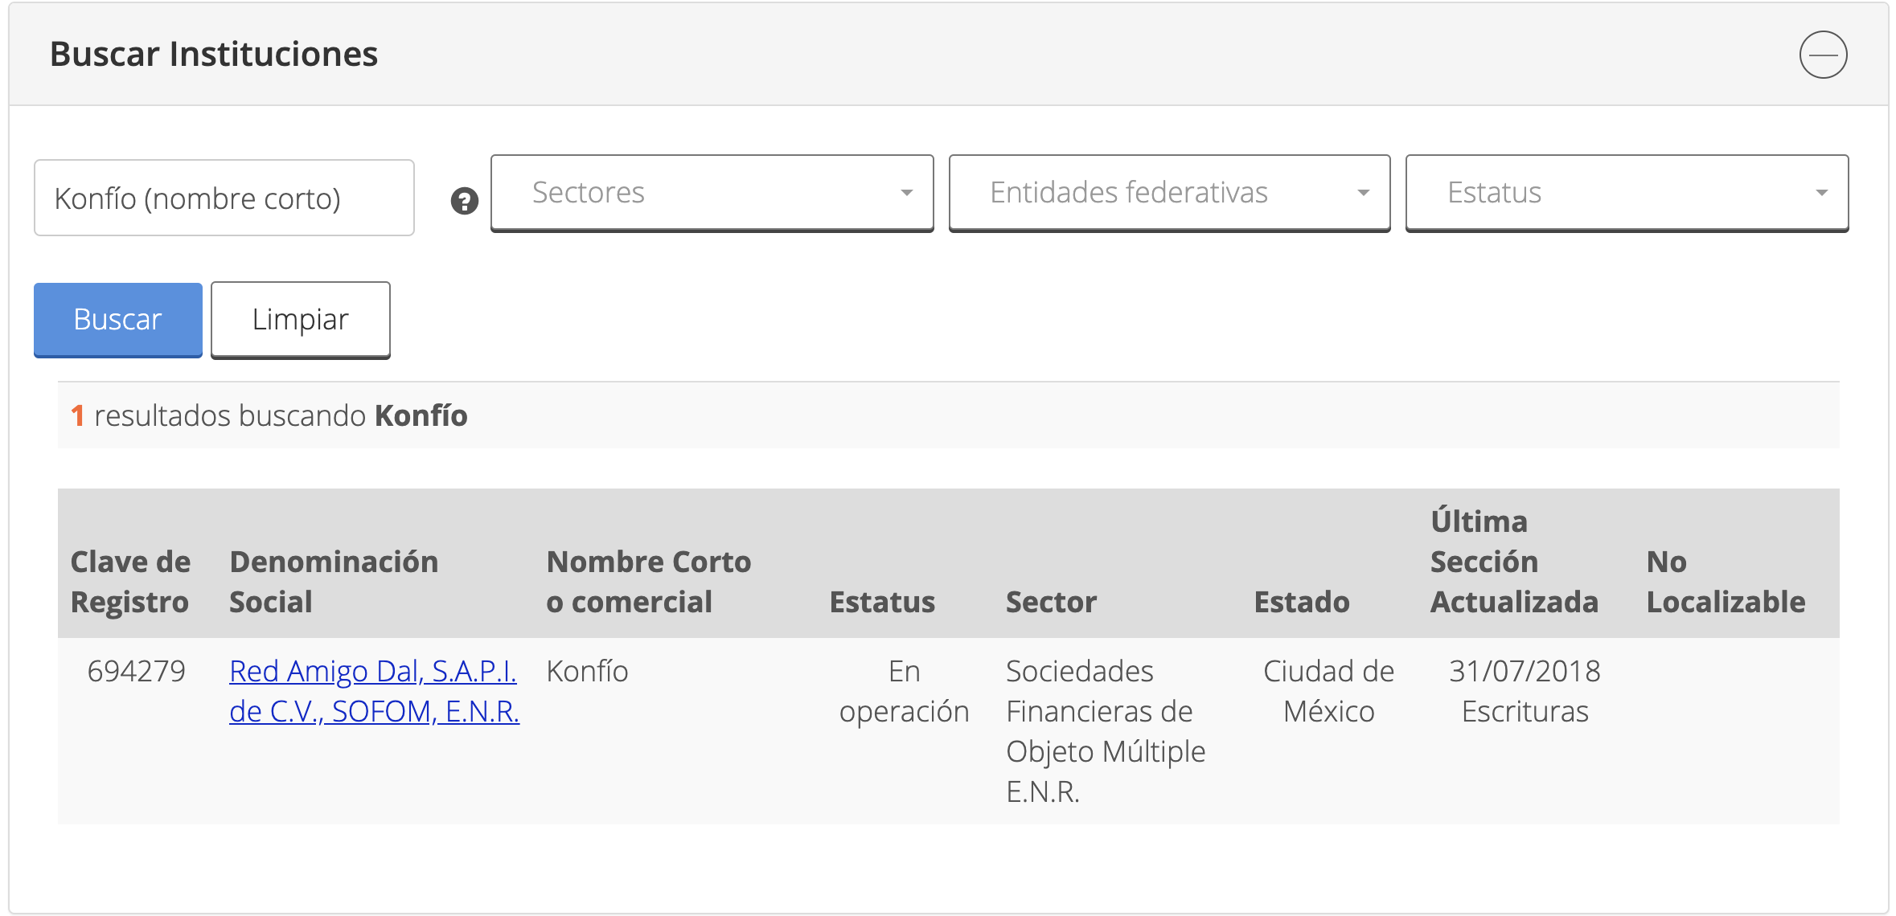Click the results count message
The width and height of the screenshot is (1896, 916).
(269, 415)
